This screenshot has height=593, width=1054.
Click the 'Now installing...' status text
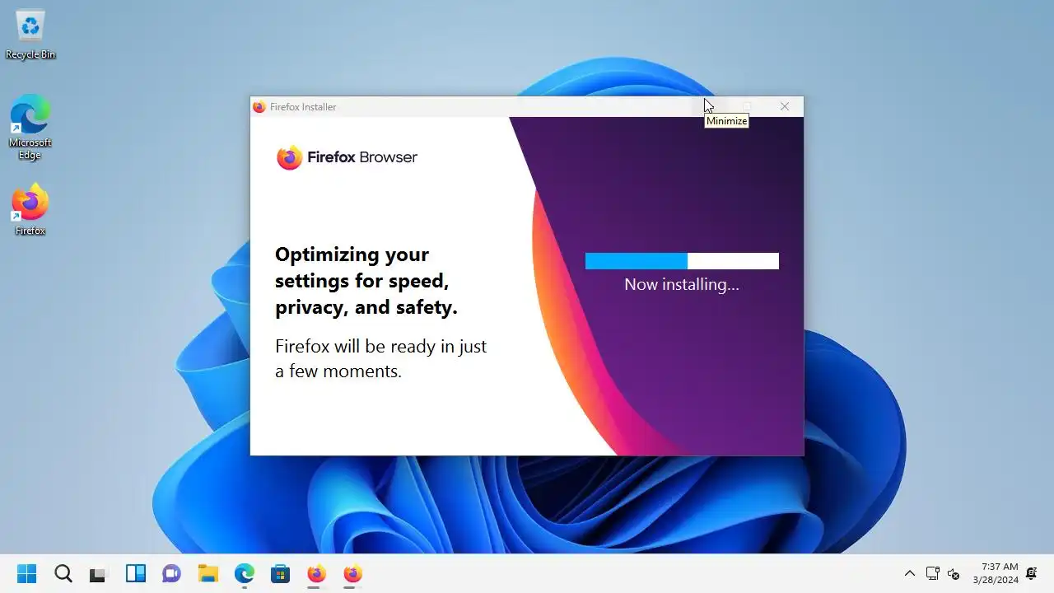click(682, 284)
